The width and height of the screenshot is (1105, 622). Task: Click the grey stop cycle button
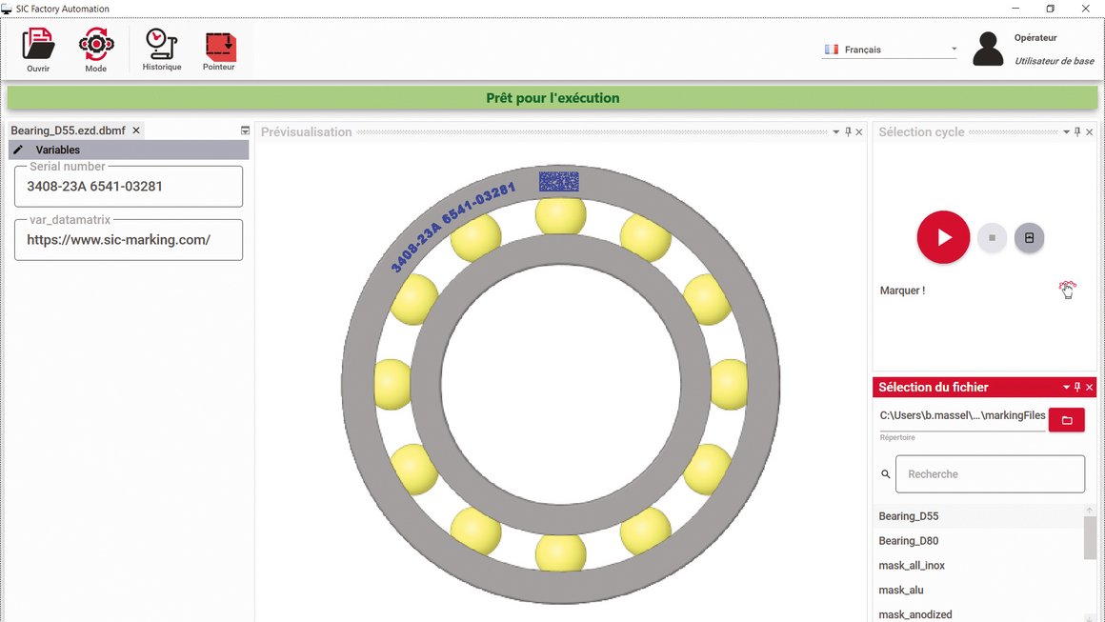coord(992,238)
